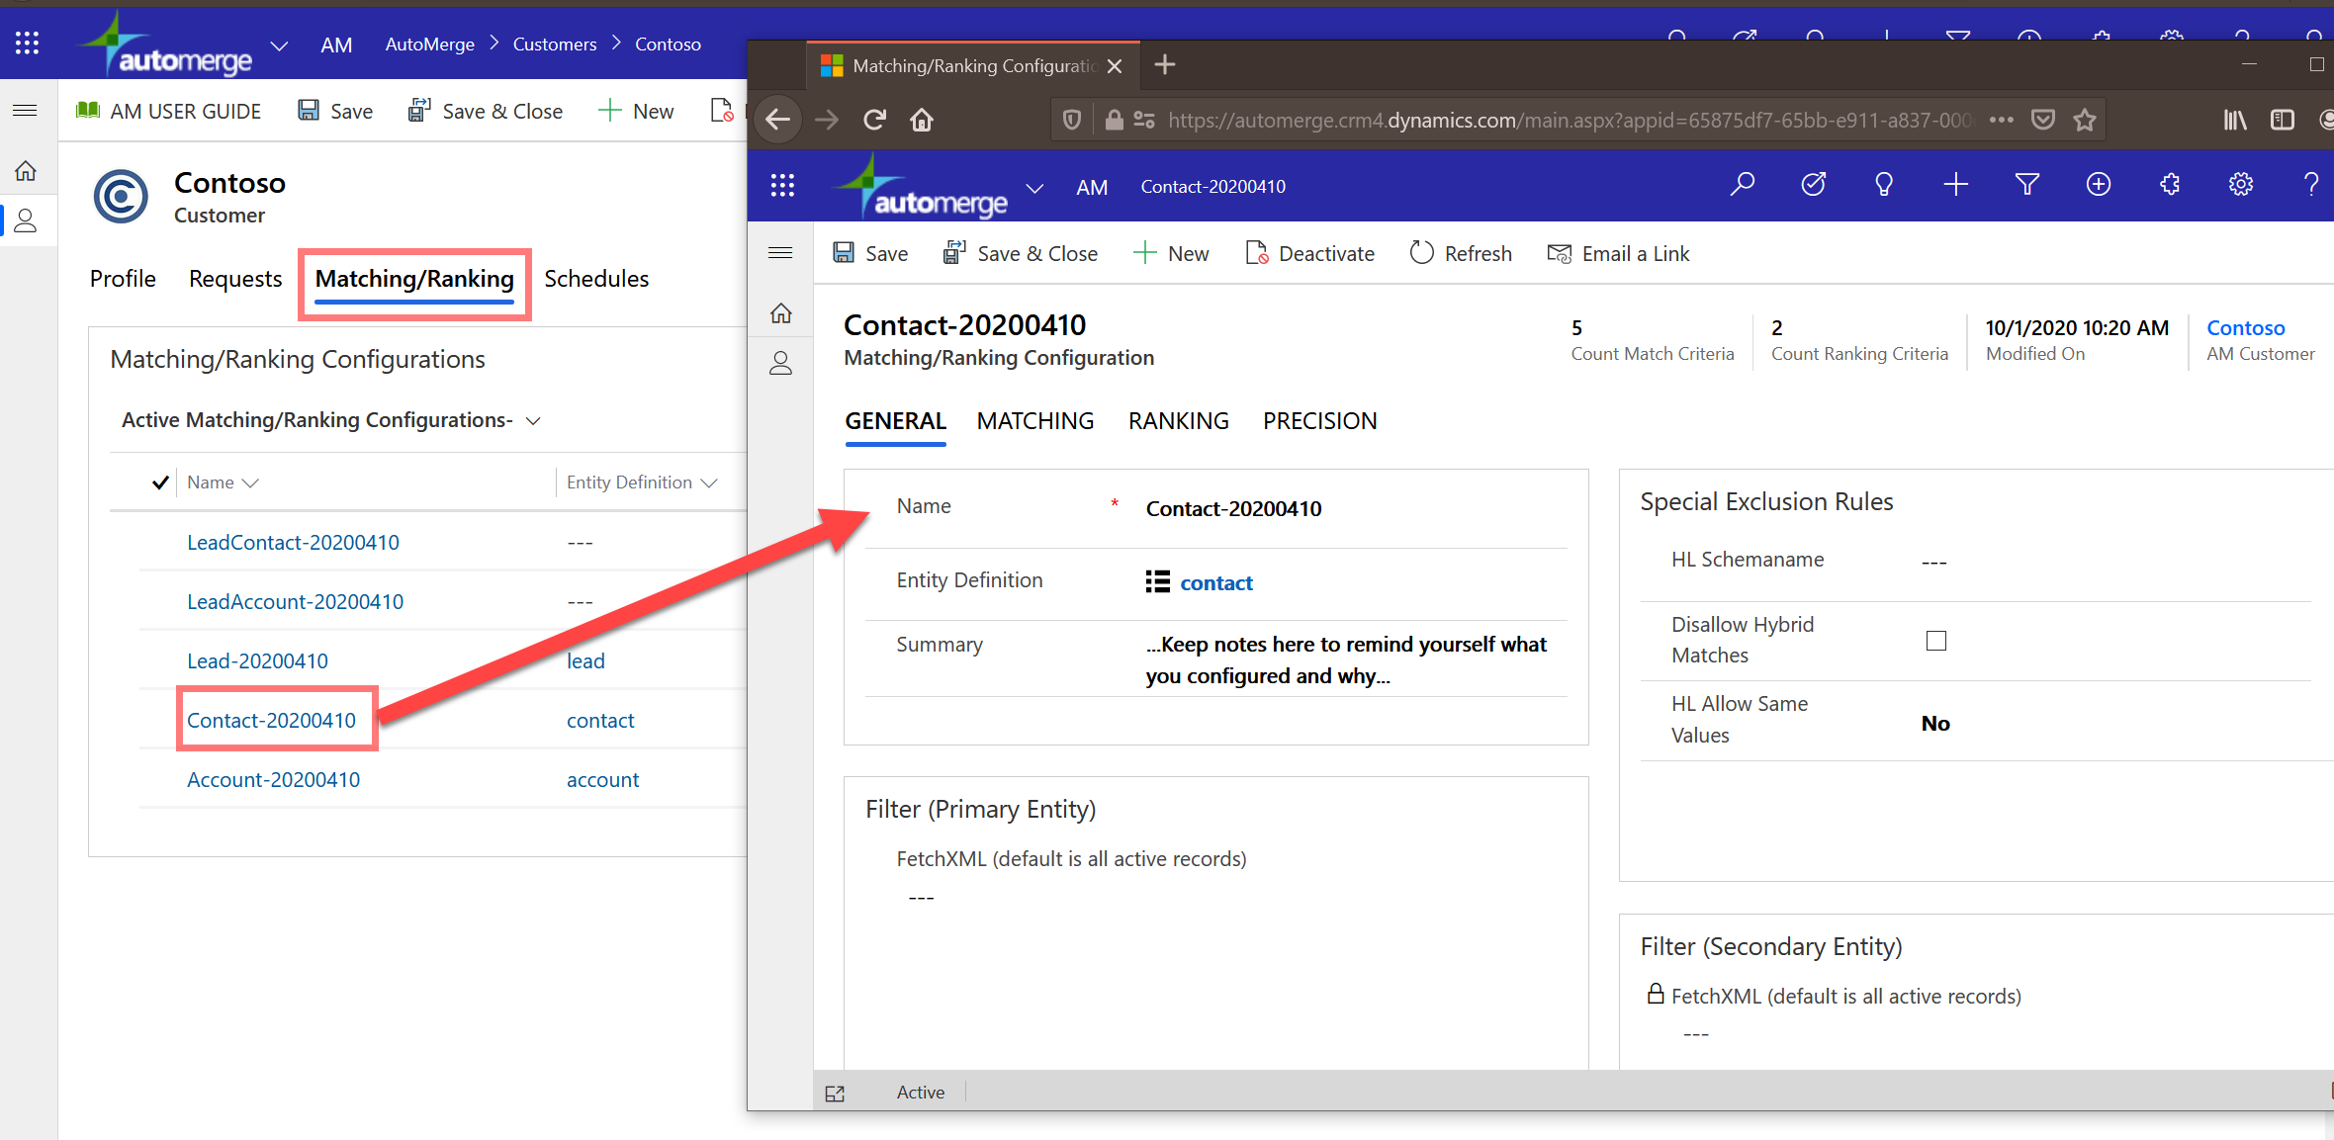Open the RANKING tab
Screen dimensions: 2334x1140
[x=1179, y=421]
